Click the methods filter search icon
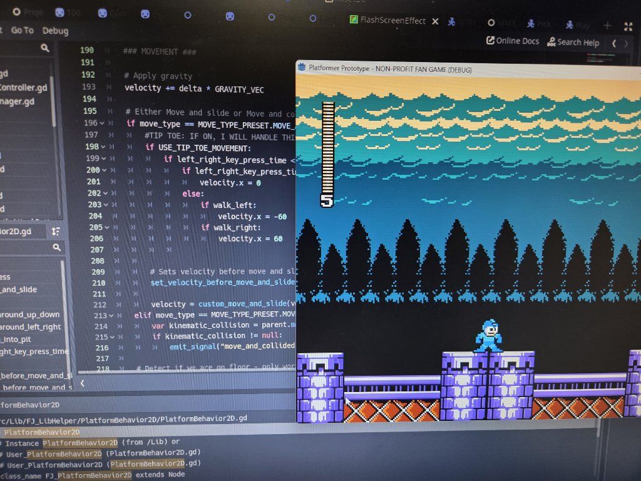 57,248
